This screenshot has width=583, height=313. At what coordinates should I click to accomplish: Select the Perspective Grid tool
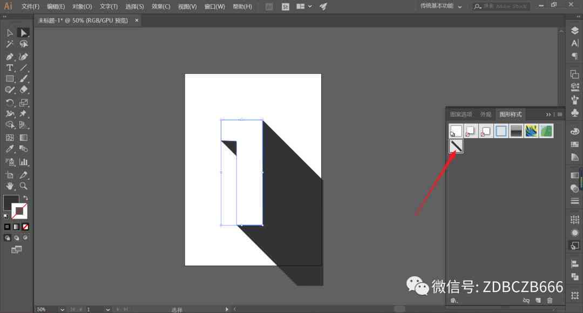click(x=23, y=125)
